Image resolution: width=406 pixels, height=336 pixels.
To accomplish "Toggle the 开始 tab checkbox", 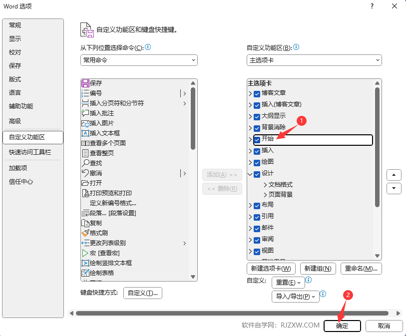I will tap(257, 140).
